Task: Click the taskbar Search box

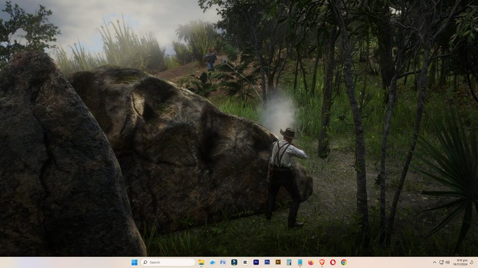Action: click(x=168, y=262)
